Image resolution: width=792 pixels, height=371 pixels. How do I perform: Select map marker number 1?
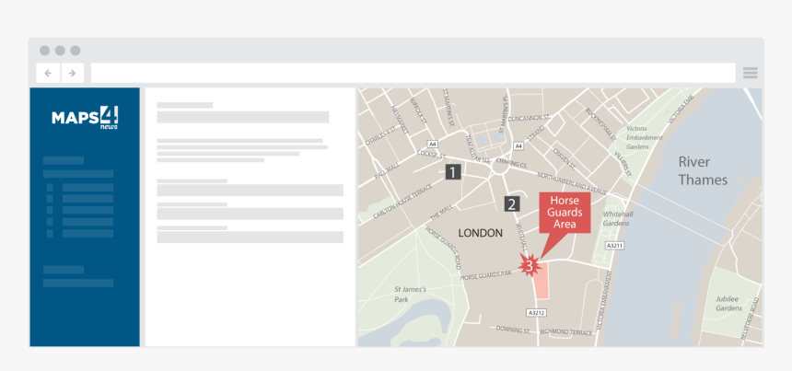[452, 171]
